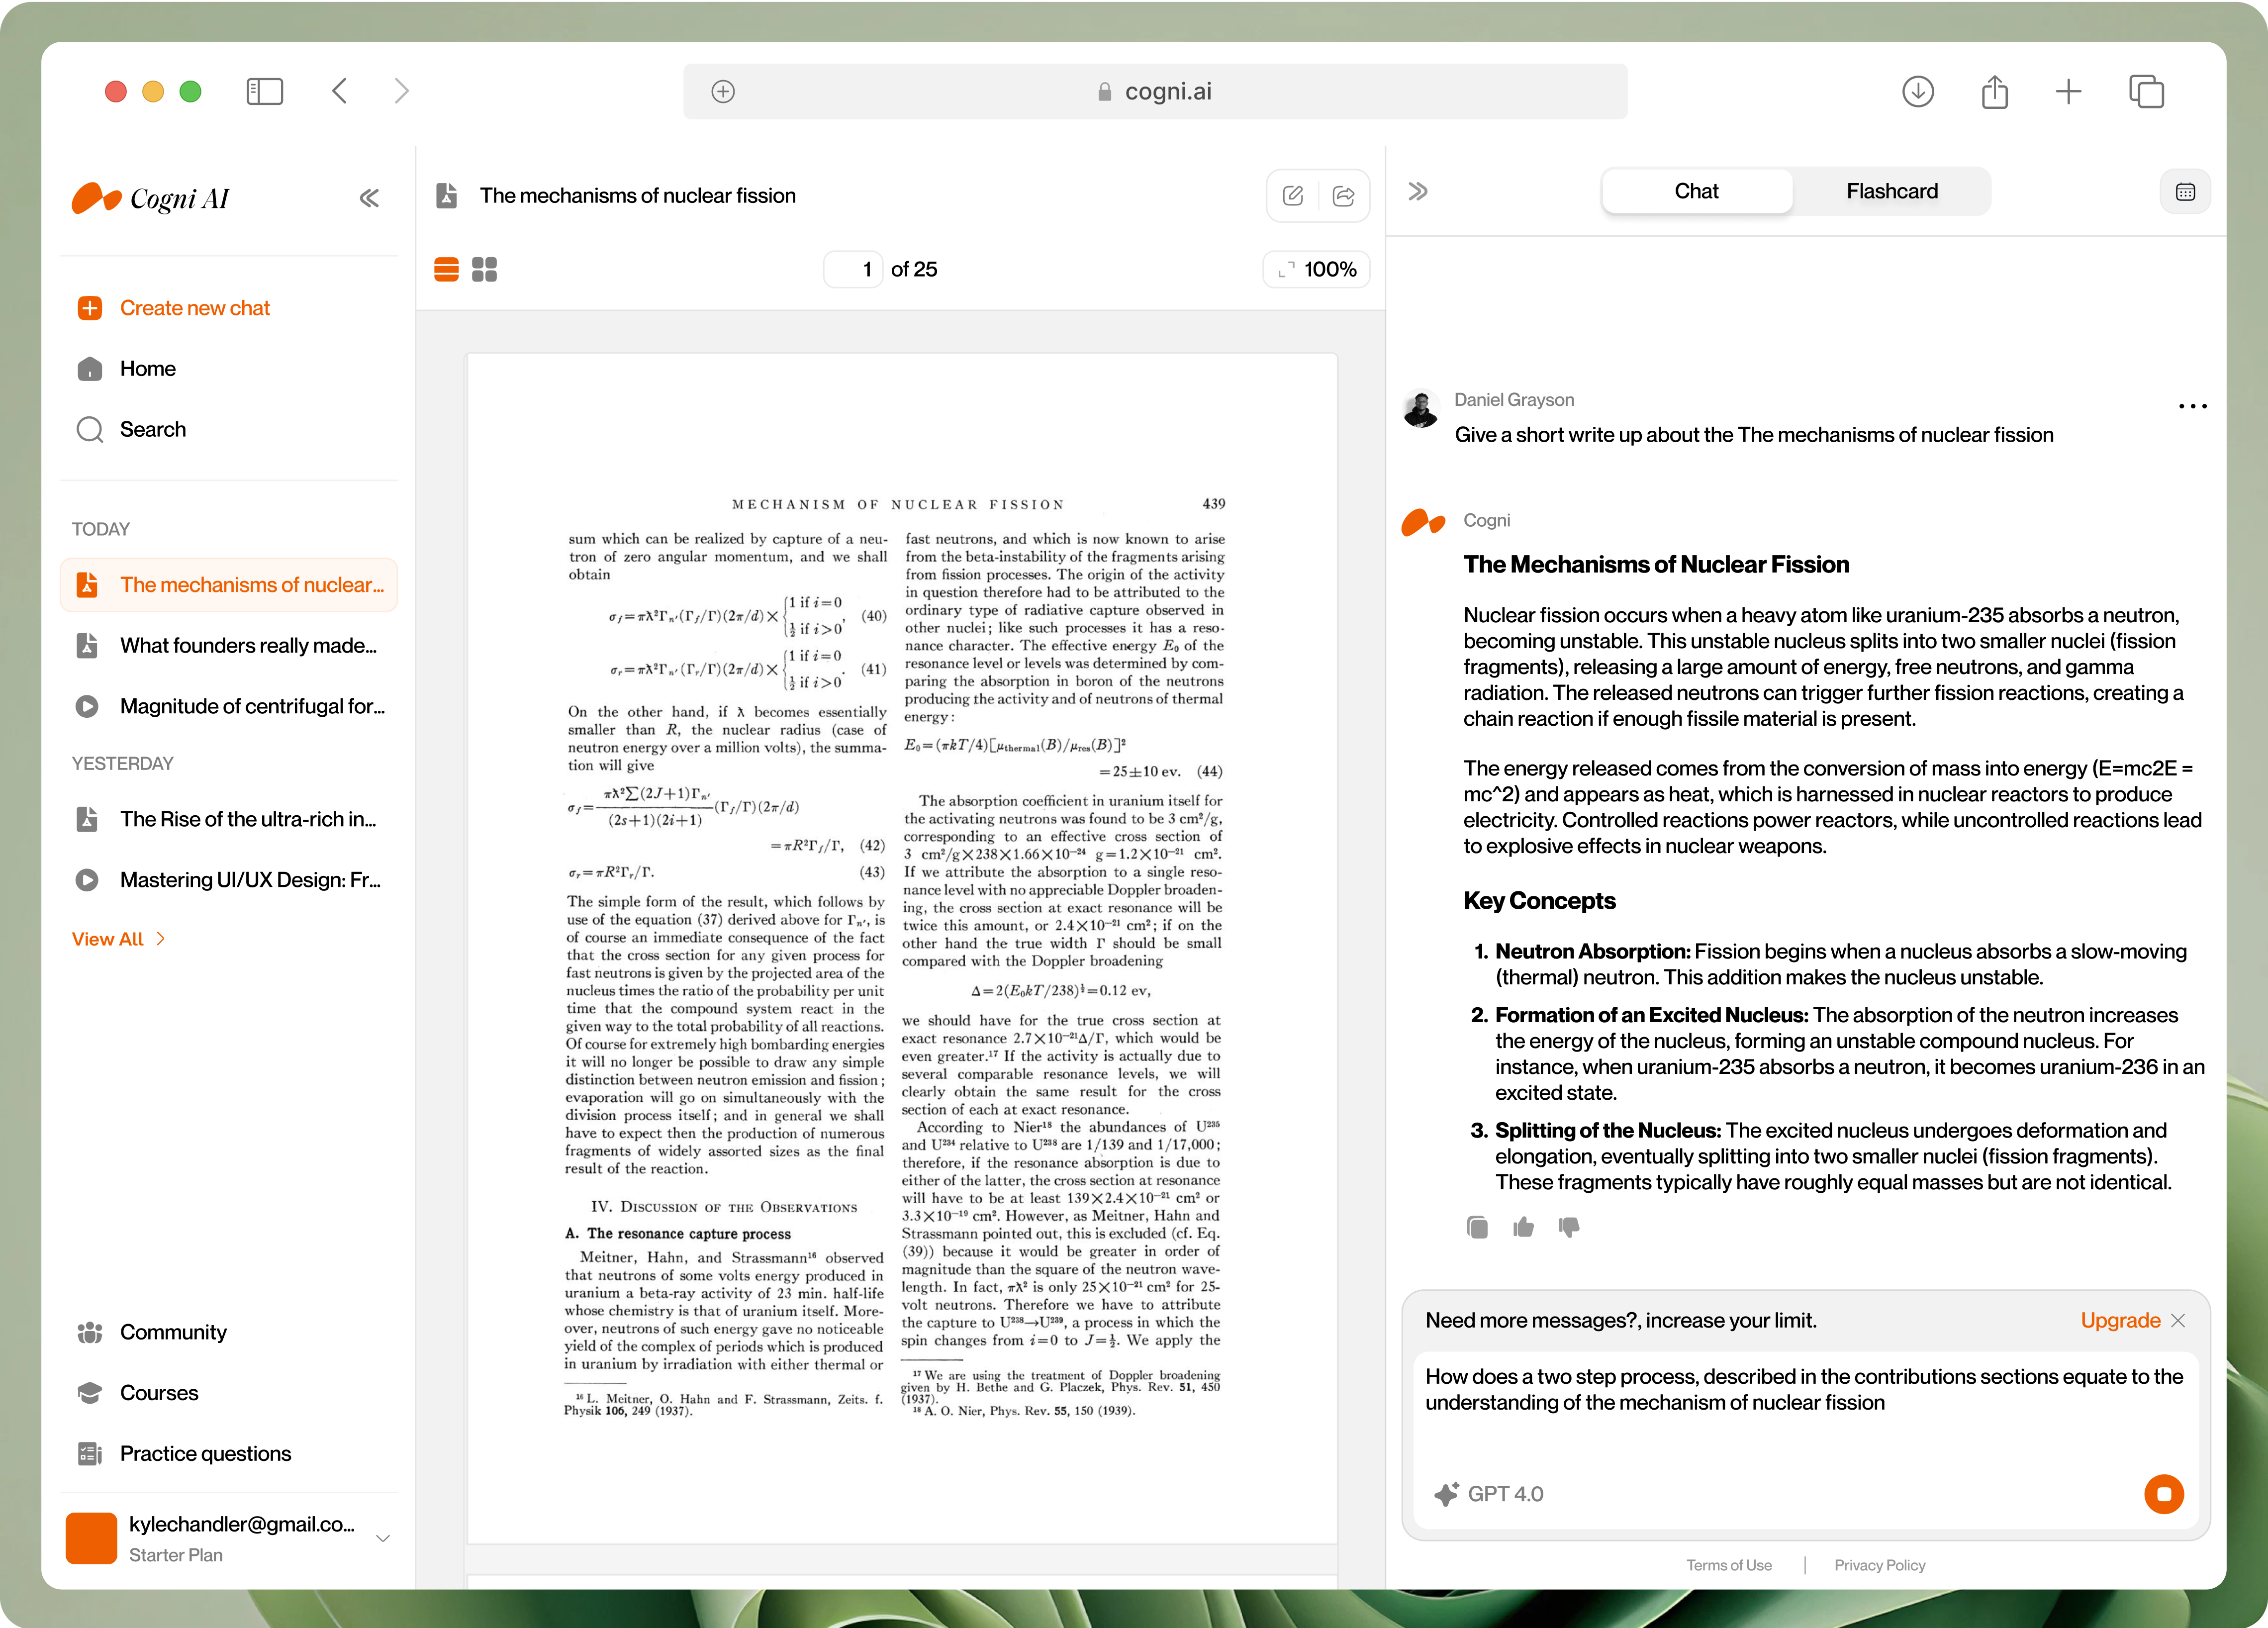Open a new browser tab
Screen dimensions: 2268x1628
(x=2068, y=92)
